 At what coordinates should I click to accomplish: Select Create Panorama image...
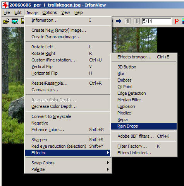click(x=68, y=37)
